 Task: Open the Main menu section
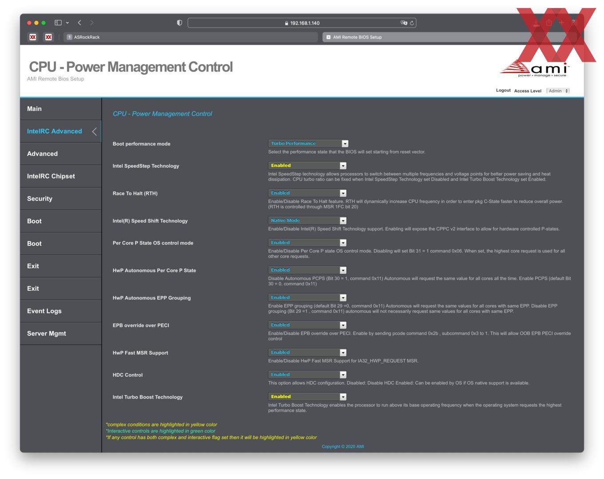[61, 109]
